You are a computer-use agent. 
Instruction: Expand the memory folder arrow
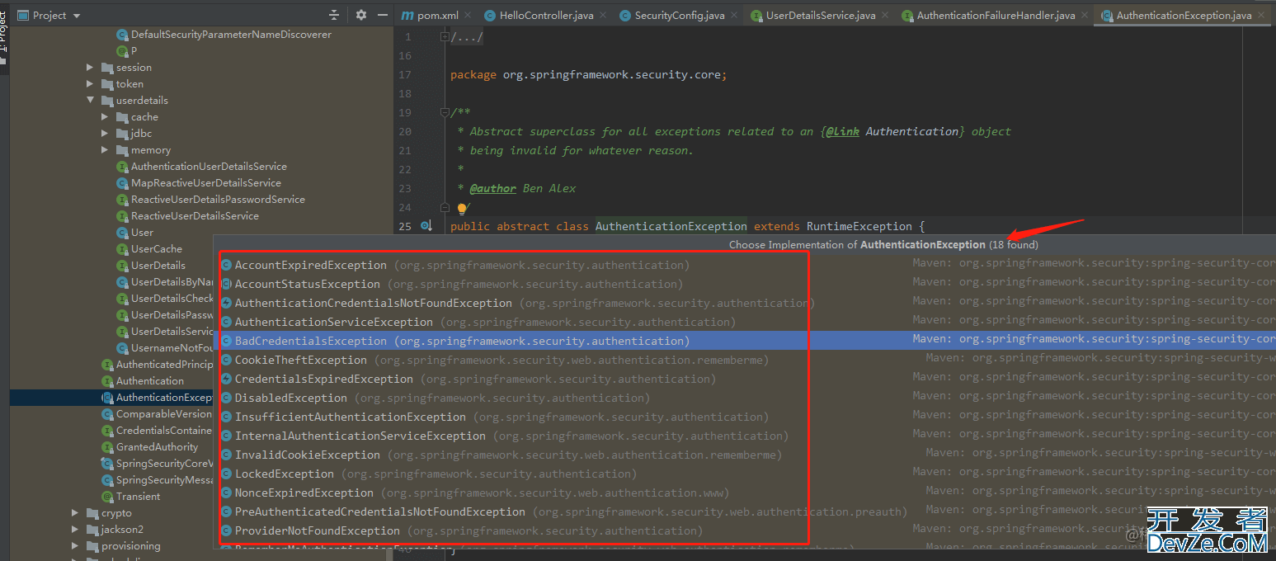coord(105,150)
